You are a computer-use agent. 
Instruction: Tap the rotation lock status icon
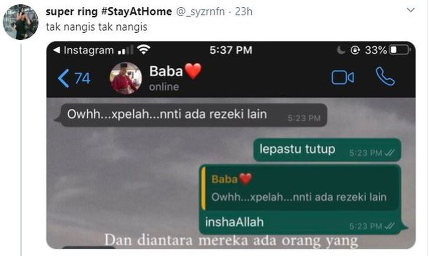(x=355, y=50)
